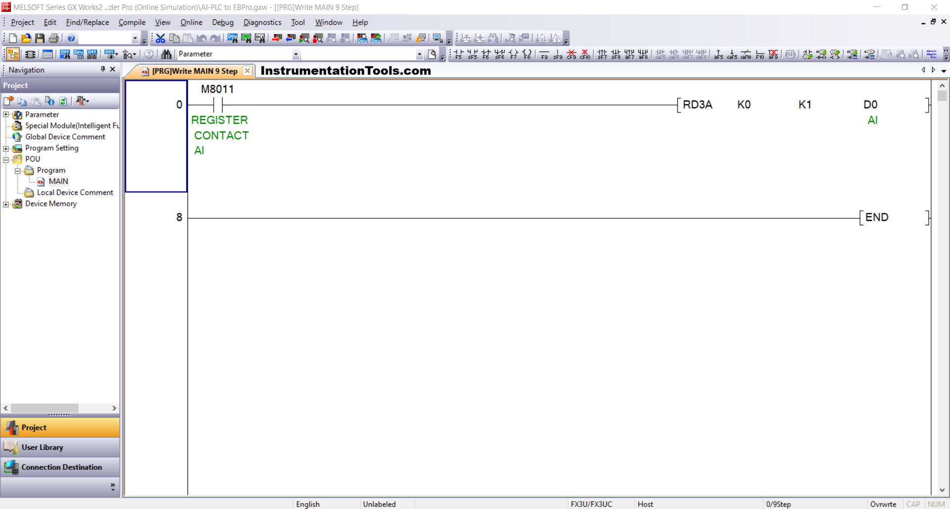Open the Parameter combo box dropdown

coord(295,54)
